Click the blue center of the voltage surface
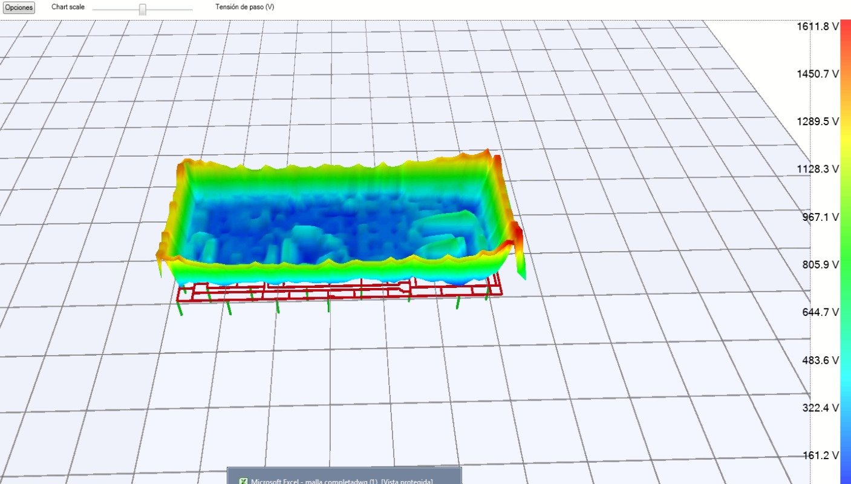 [x=339, y=221]
